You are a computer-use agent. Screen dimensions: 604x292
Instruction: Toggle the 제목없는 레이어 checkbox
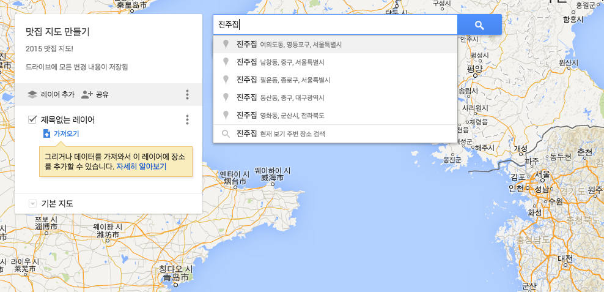coord(32,119)
